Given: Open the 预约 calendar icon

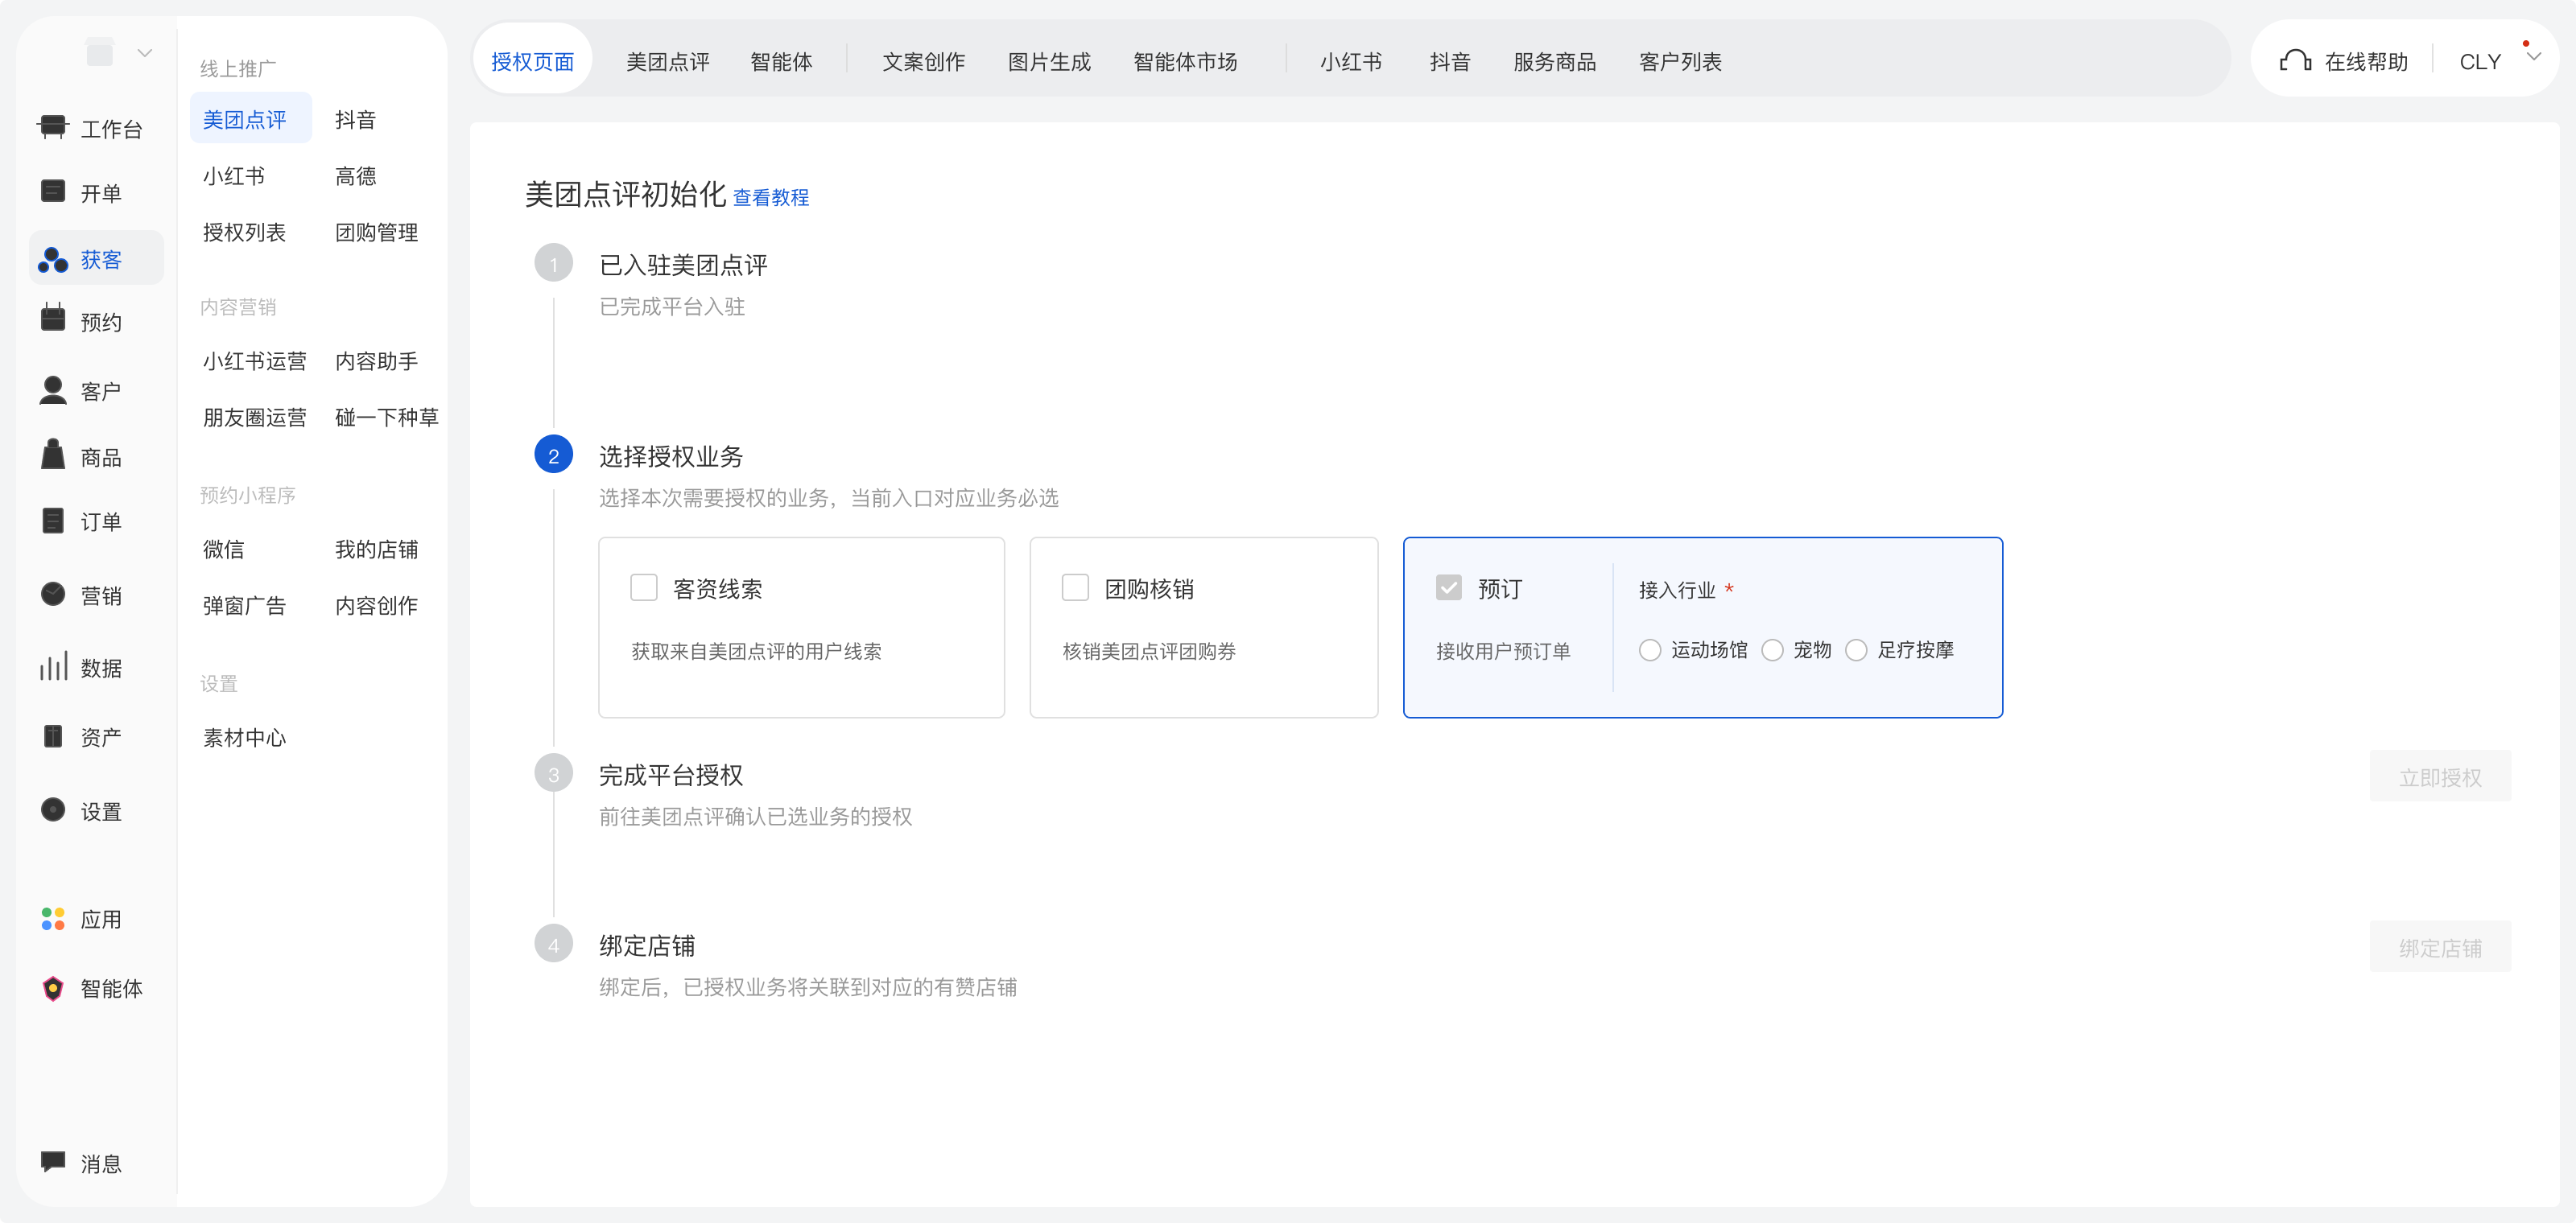Looking at the screenshot, I should 53,318.
